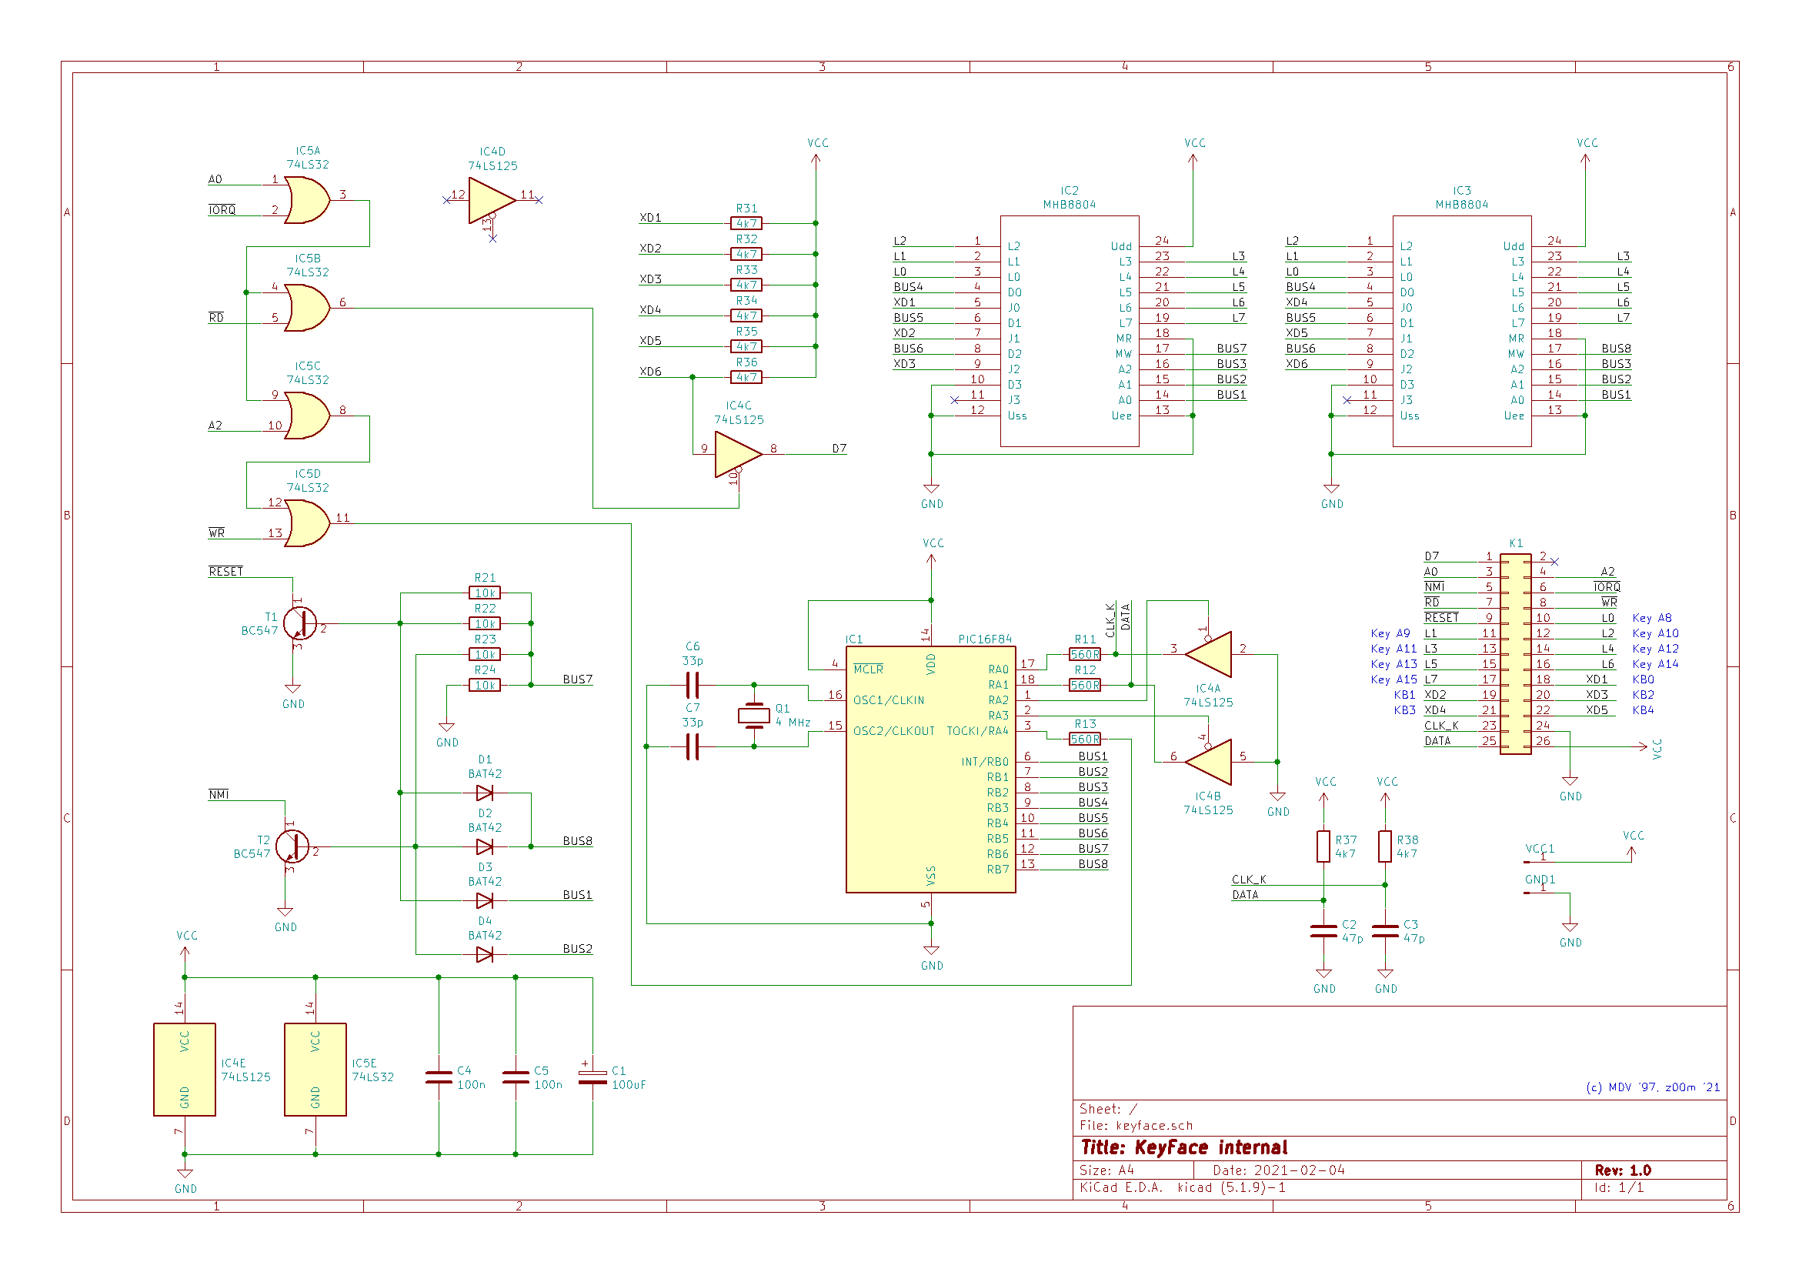Click the RESET net label near T1
Screen dimensions: 1799x1272
pyautogui.click(x=225, y=572)
